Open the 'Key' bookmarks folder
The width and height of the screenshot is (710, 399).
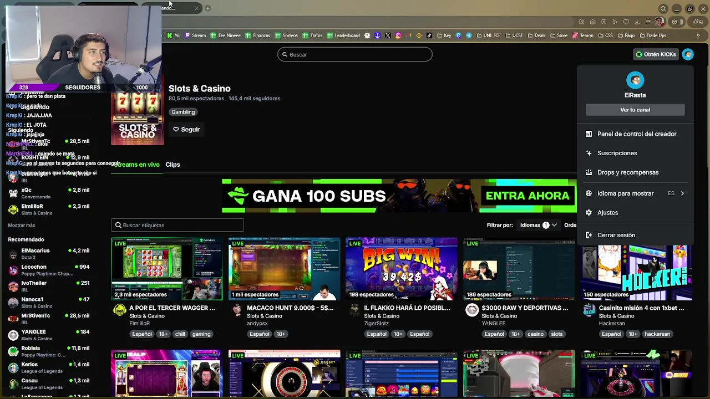(444, 35)
